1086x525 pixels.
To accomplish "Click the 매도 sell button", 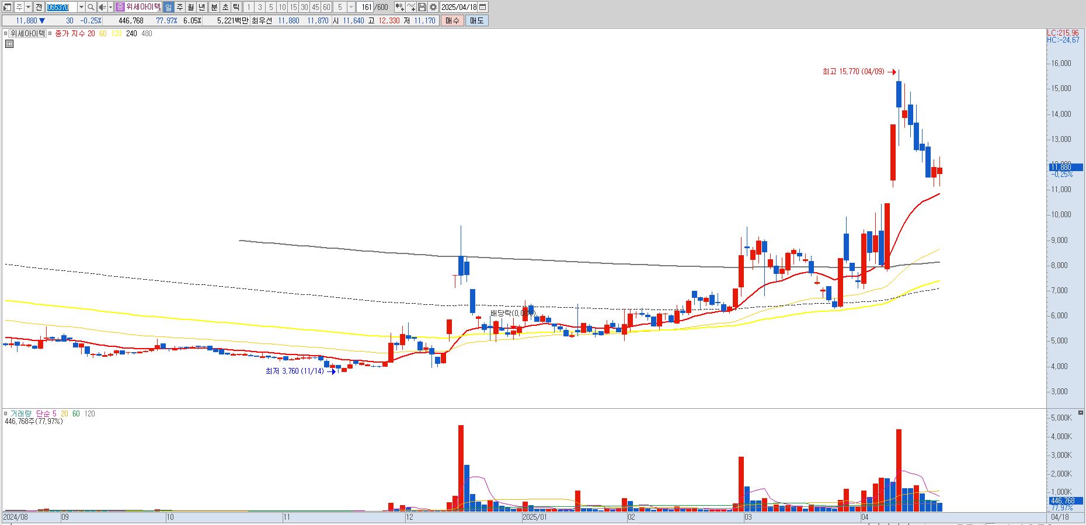I will click(476, 20).
